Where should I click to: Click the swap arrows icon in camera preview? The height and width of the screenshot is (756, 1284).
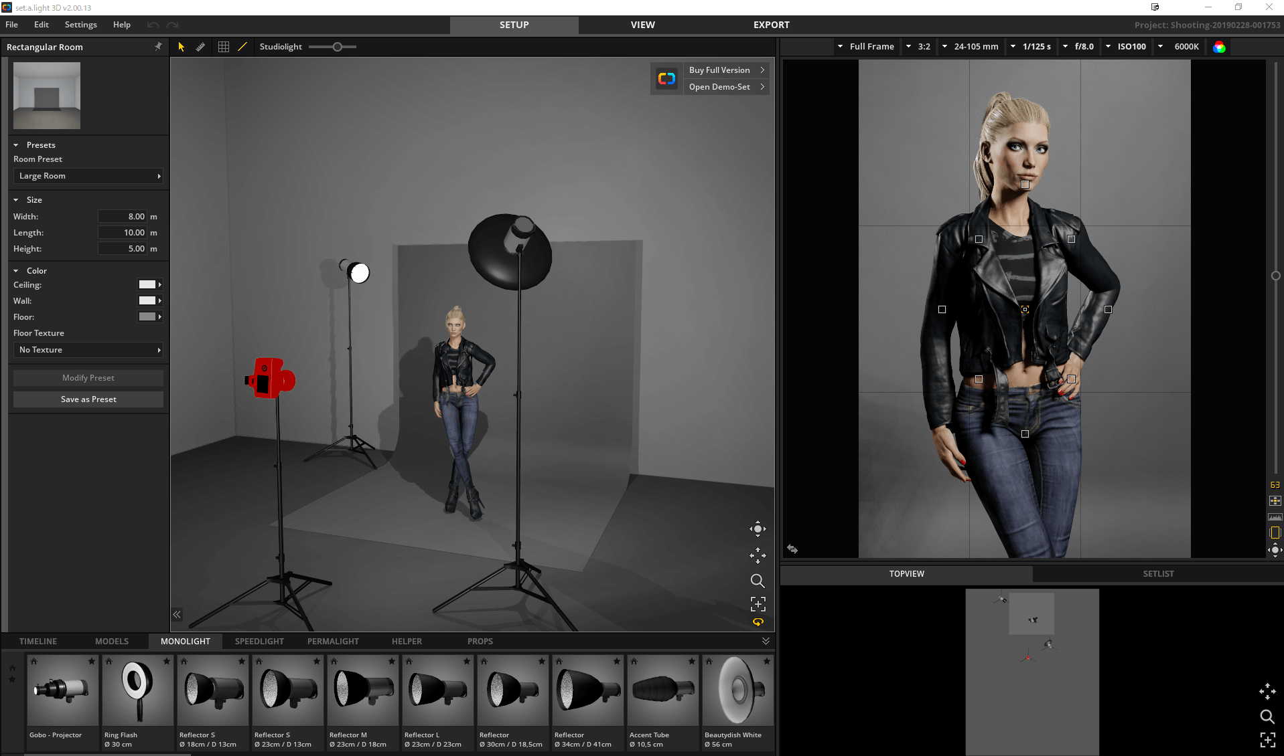792,549
